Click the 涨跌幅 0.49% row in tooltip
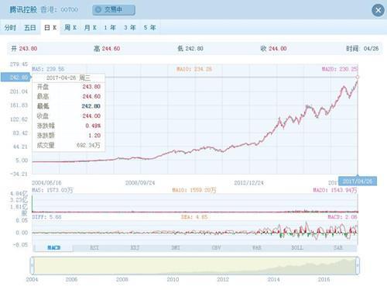 point(68,126)
